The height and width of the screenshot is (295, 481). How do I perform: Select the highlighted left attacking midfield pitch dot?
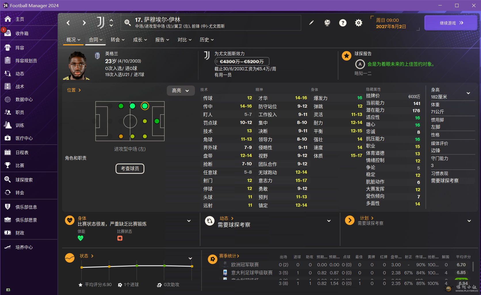pos(145,106)
